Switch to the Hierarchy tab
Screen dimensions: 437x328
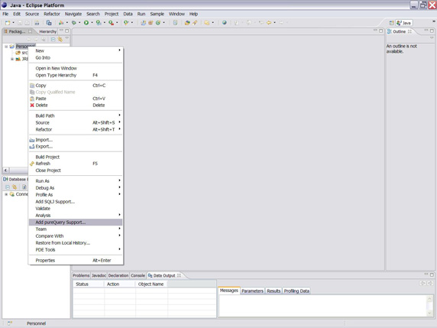click(x=47, y=31)
